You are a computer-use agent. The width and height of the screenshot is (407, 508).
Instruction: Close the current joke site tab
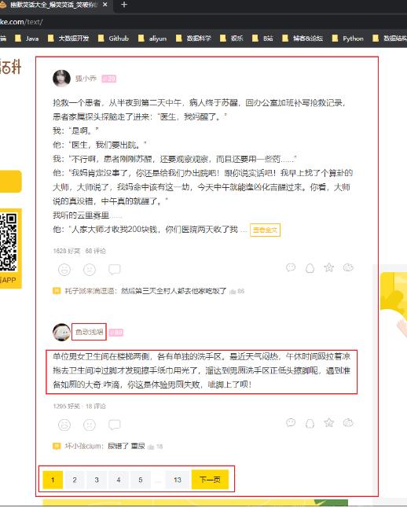pos(105,5)
